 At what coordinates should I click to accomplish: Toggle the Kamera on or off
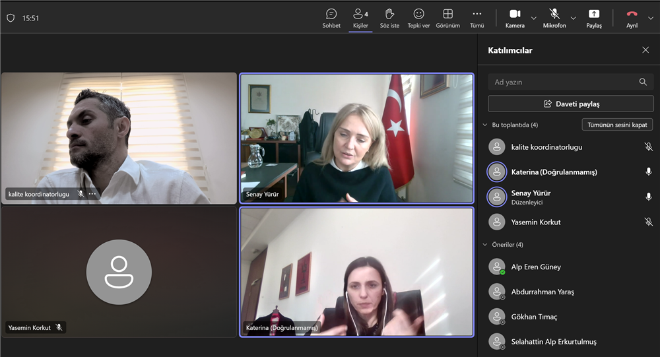click(515, 18)
